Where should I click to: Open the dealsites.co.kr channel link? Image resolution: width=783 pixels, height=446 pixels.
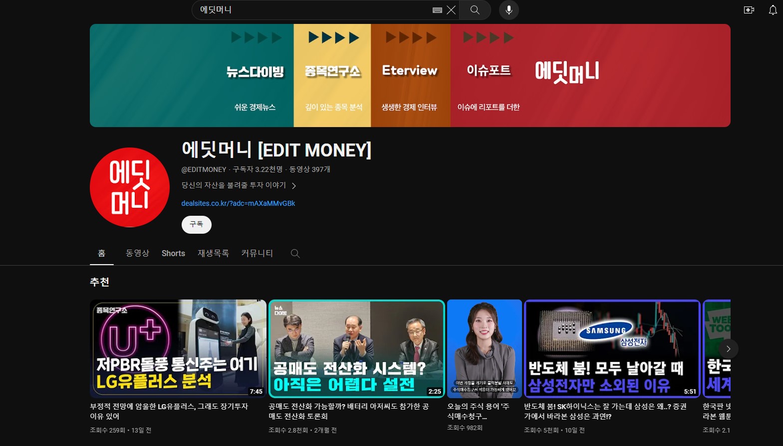[238, 203]
